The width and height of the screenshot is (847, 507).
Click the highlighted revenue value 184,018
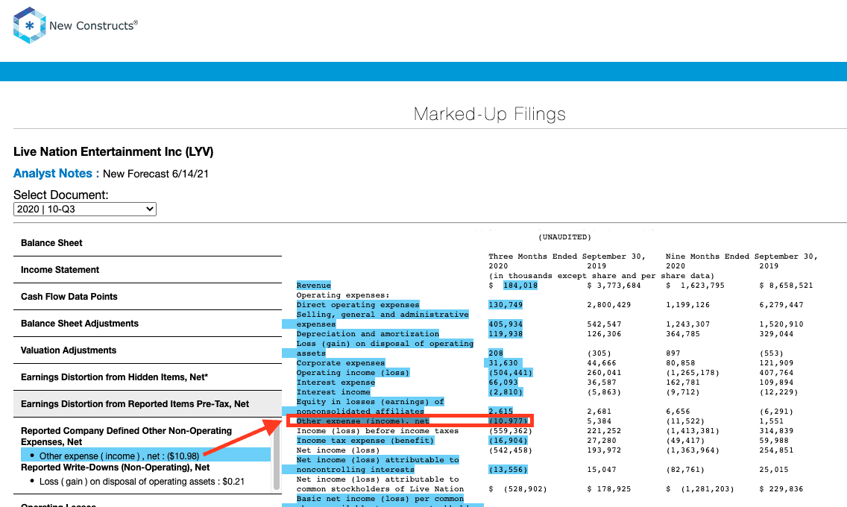click(520, 285)
